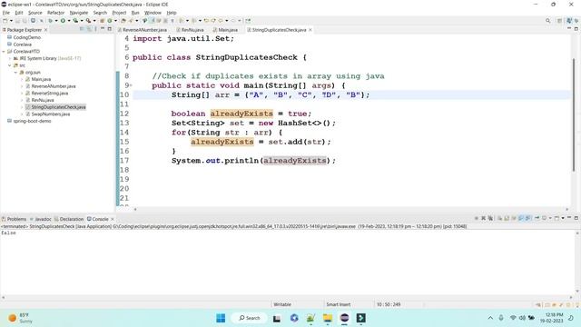Click the New Java Class icon
Image resolution: width=581 pixels, height=327 pixels.
pyautogui.click(x=109, y=21)
